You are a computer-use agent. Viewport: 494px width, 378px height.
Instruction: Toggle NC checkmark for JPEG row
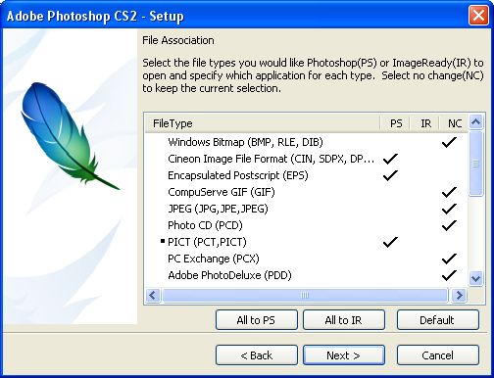[x=449, y=209]
